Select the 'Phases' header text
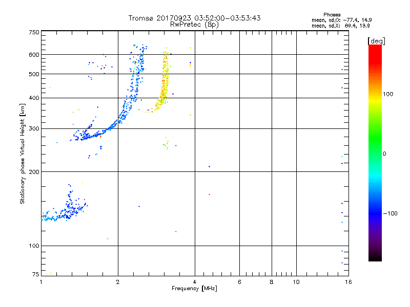 pos(332,15)
